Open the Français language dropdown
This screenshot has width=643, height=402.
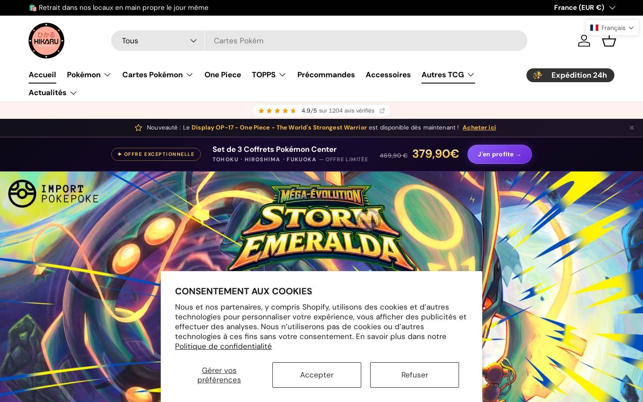click(x=612, y=28)
